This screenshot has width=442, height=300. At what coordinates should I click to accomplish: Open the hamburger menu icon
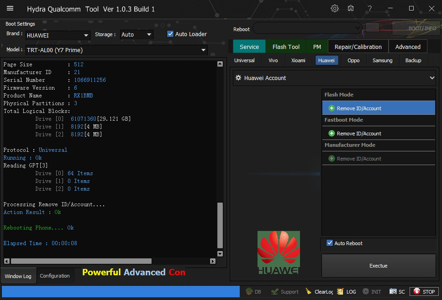(x=10, y=9)
